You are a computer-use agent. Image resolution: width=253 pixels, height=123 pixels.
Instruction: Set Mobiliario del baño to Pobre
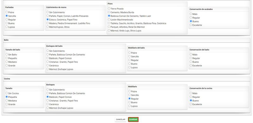(x=129, y=53)
